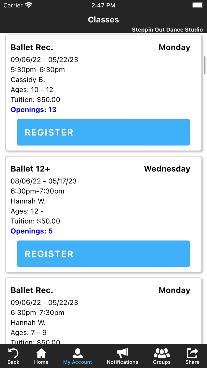Viewport: 207px width, 368px height.
Task: Go to Home via house icon
Action: point(41,353)
